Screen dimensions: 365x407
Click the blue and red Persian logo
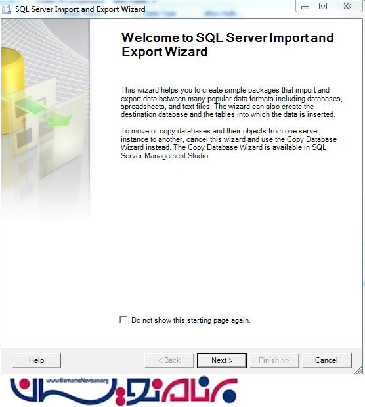123,391
